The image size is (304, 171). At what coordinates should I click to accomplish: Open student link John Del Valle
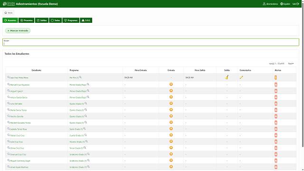point(16,104)
